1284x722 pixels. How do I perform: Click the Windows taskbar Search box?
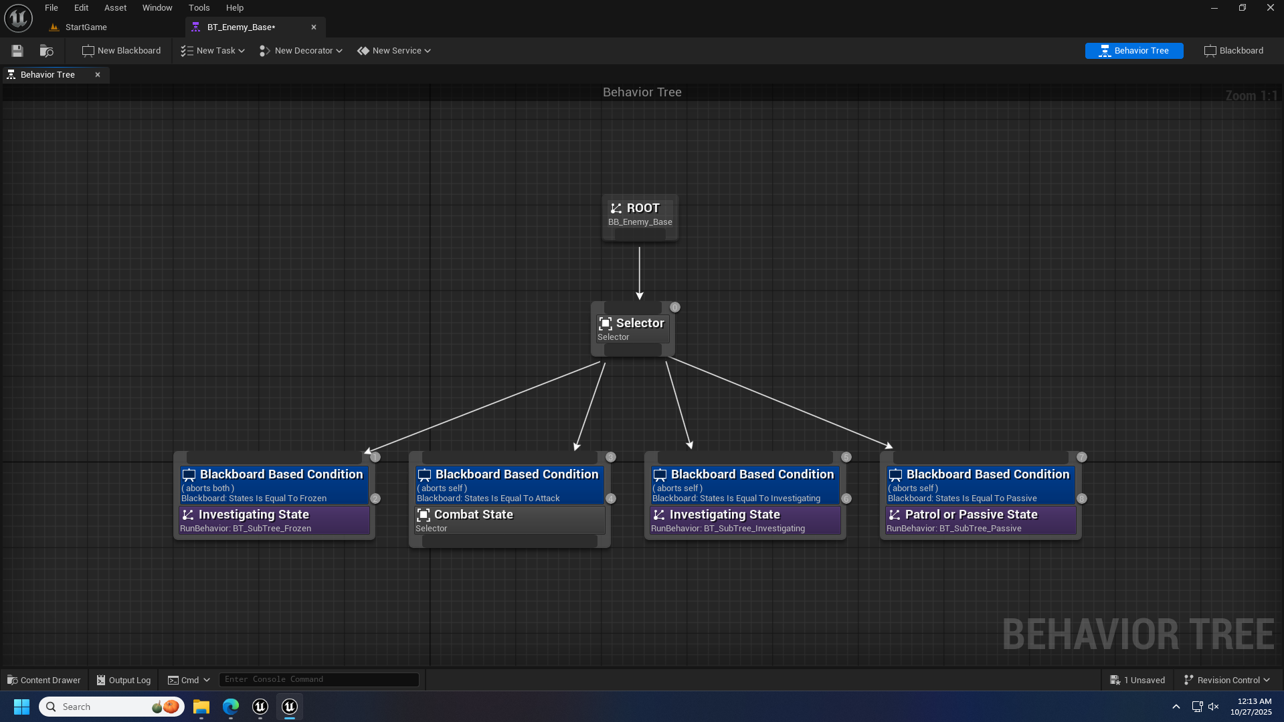112,707
